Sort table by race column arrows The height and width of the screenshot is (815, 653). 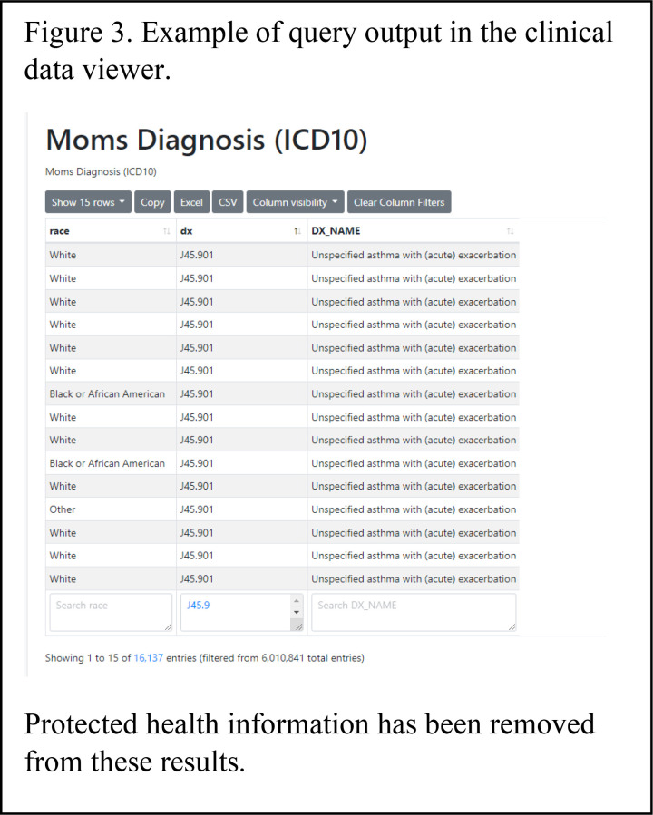tap(166, 231)
